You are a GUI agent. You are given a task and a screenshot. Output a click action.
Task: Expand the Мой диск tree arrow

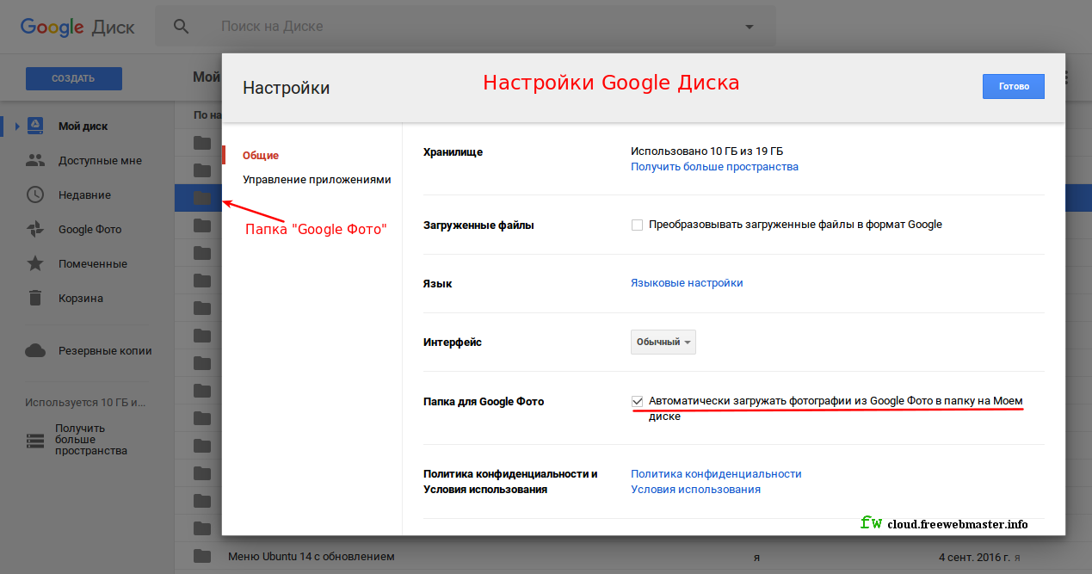pos(16,127)
